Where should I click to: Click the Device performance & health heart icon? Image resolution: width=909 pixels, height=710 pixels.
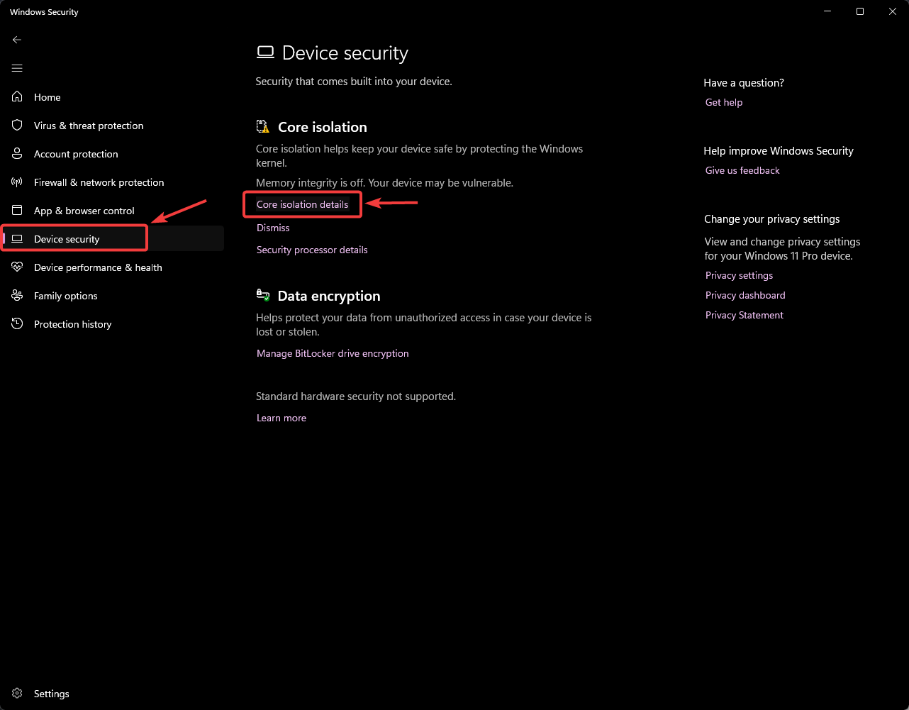[18, 267]
